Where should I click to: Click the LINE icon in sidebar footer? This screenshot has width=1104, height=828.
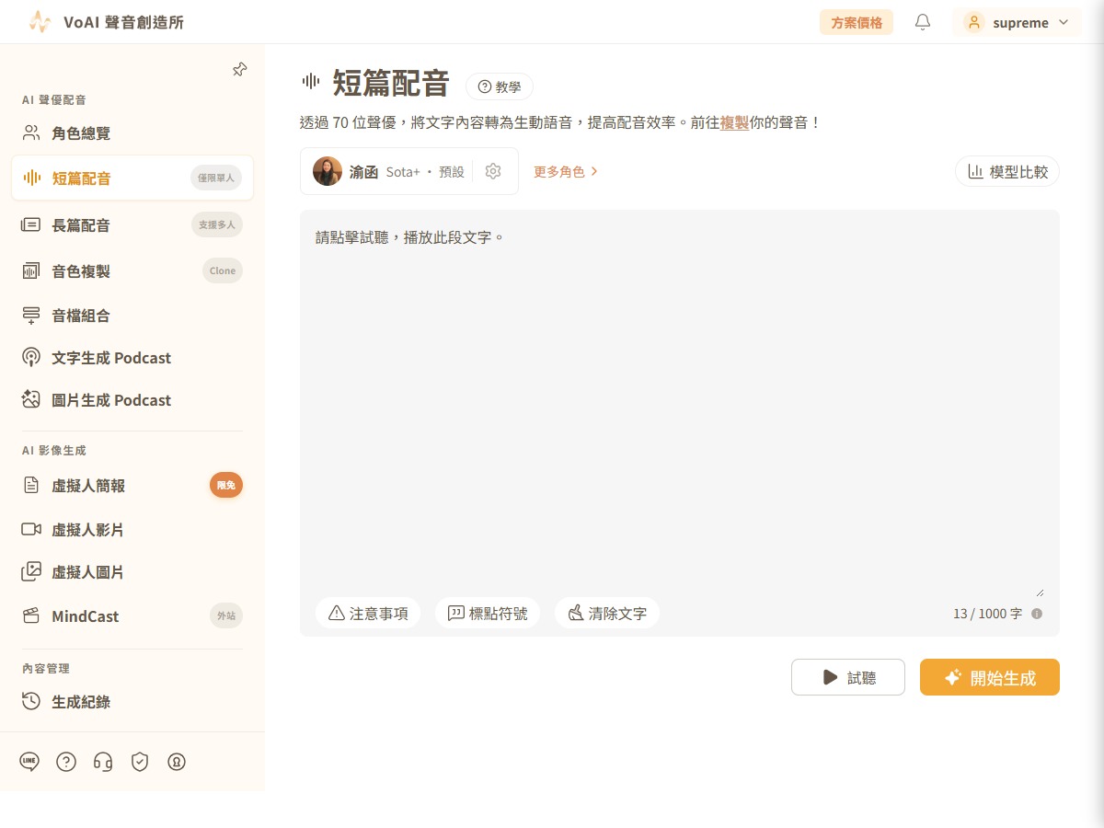pos(29,762)
